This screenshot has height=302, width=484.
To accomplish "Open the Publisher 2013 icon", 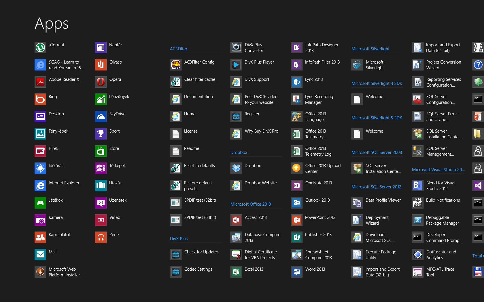I will [297, 237].
